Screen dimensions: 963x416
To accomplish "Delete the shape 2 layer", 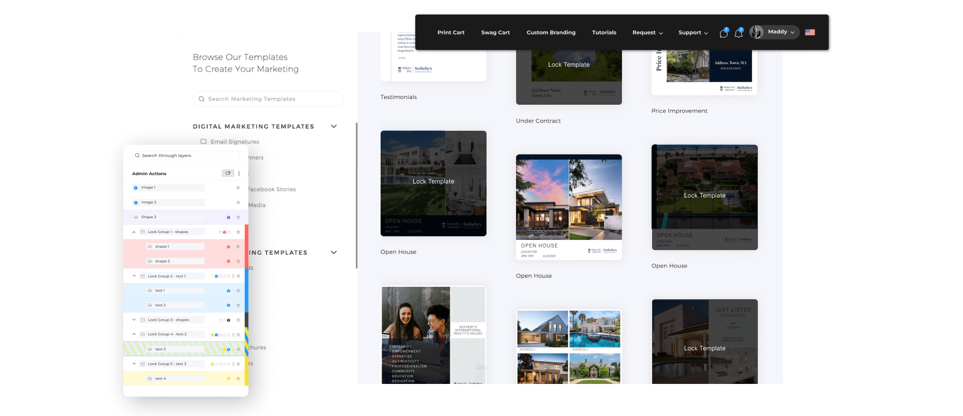I will point(238,261).
